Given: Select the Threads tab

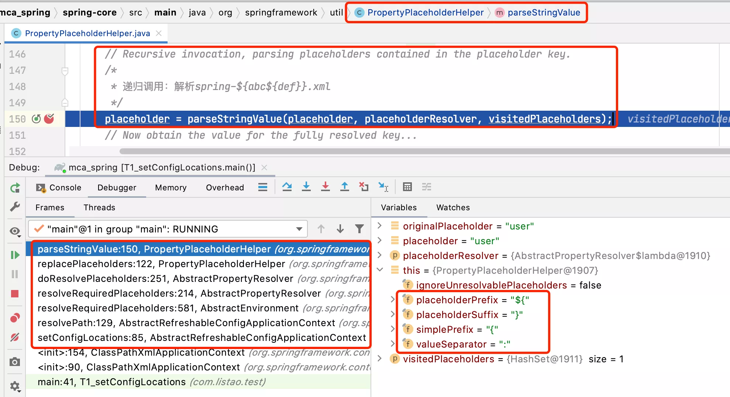Looking at the screenshot, I should point(99,207).
